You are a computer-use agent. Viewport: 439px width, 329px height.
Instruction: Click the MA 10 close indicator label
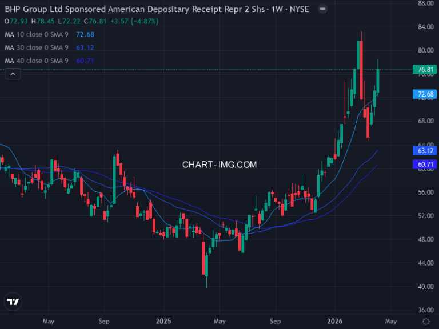[37, 34]
